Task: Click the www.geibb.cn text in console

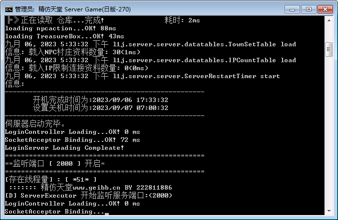Action: 96,188
